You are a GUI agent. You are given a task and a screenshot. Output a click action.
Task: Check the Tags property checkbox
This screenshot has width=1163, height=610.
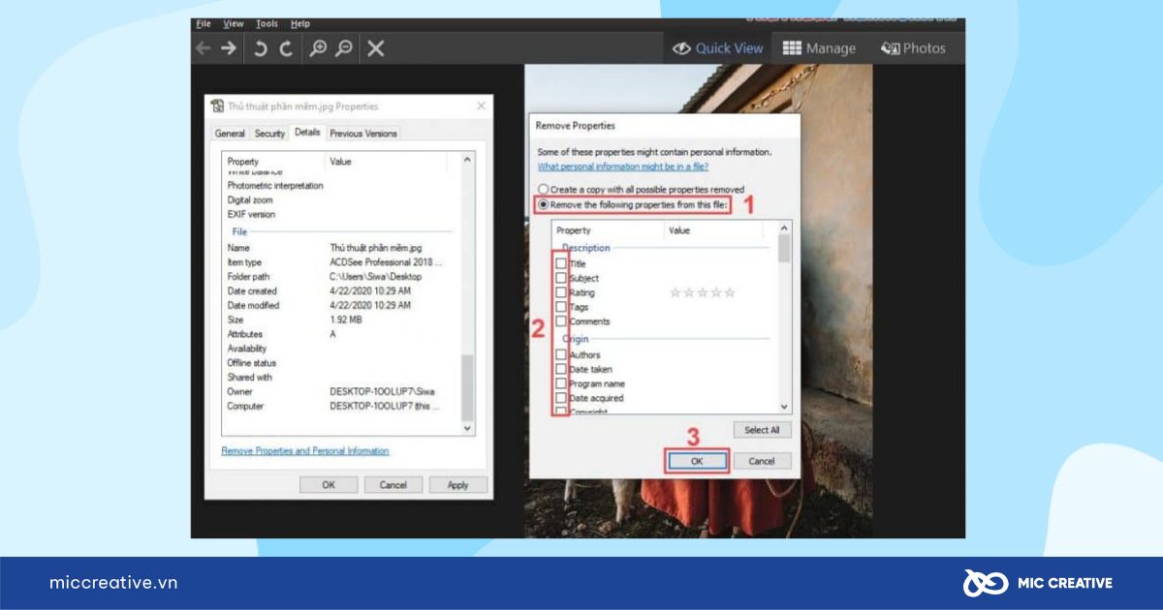(x=561, y=307)
